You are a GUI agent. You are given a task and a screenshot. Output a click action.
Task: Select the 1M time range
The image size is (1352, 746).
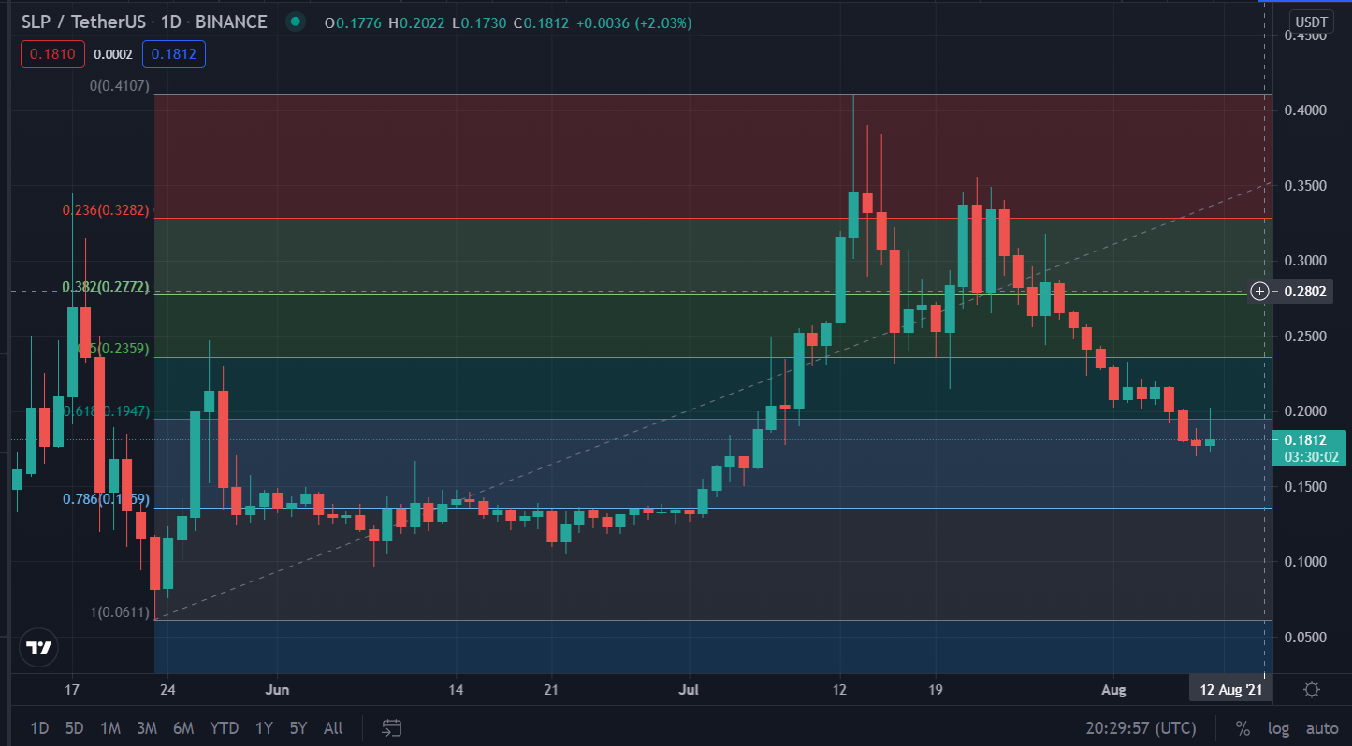tap(110, 728)
